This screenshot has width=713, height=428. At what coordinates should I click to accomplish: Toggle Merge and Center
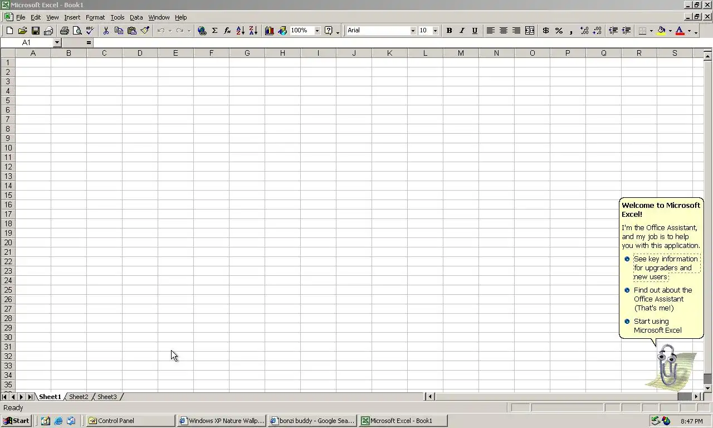(529, 31)
